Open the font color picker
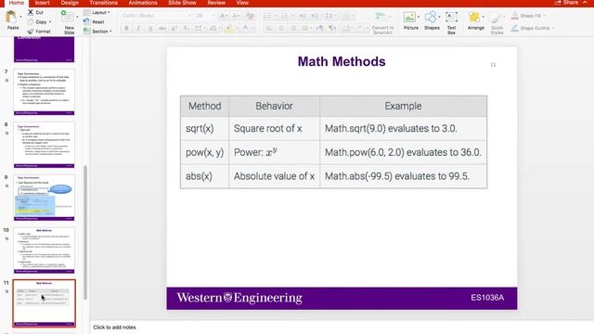The width and height of the screenshot is (594, 334). coord(247,28)
